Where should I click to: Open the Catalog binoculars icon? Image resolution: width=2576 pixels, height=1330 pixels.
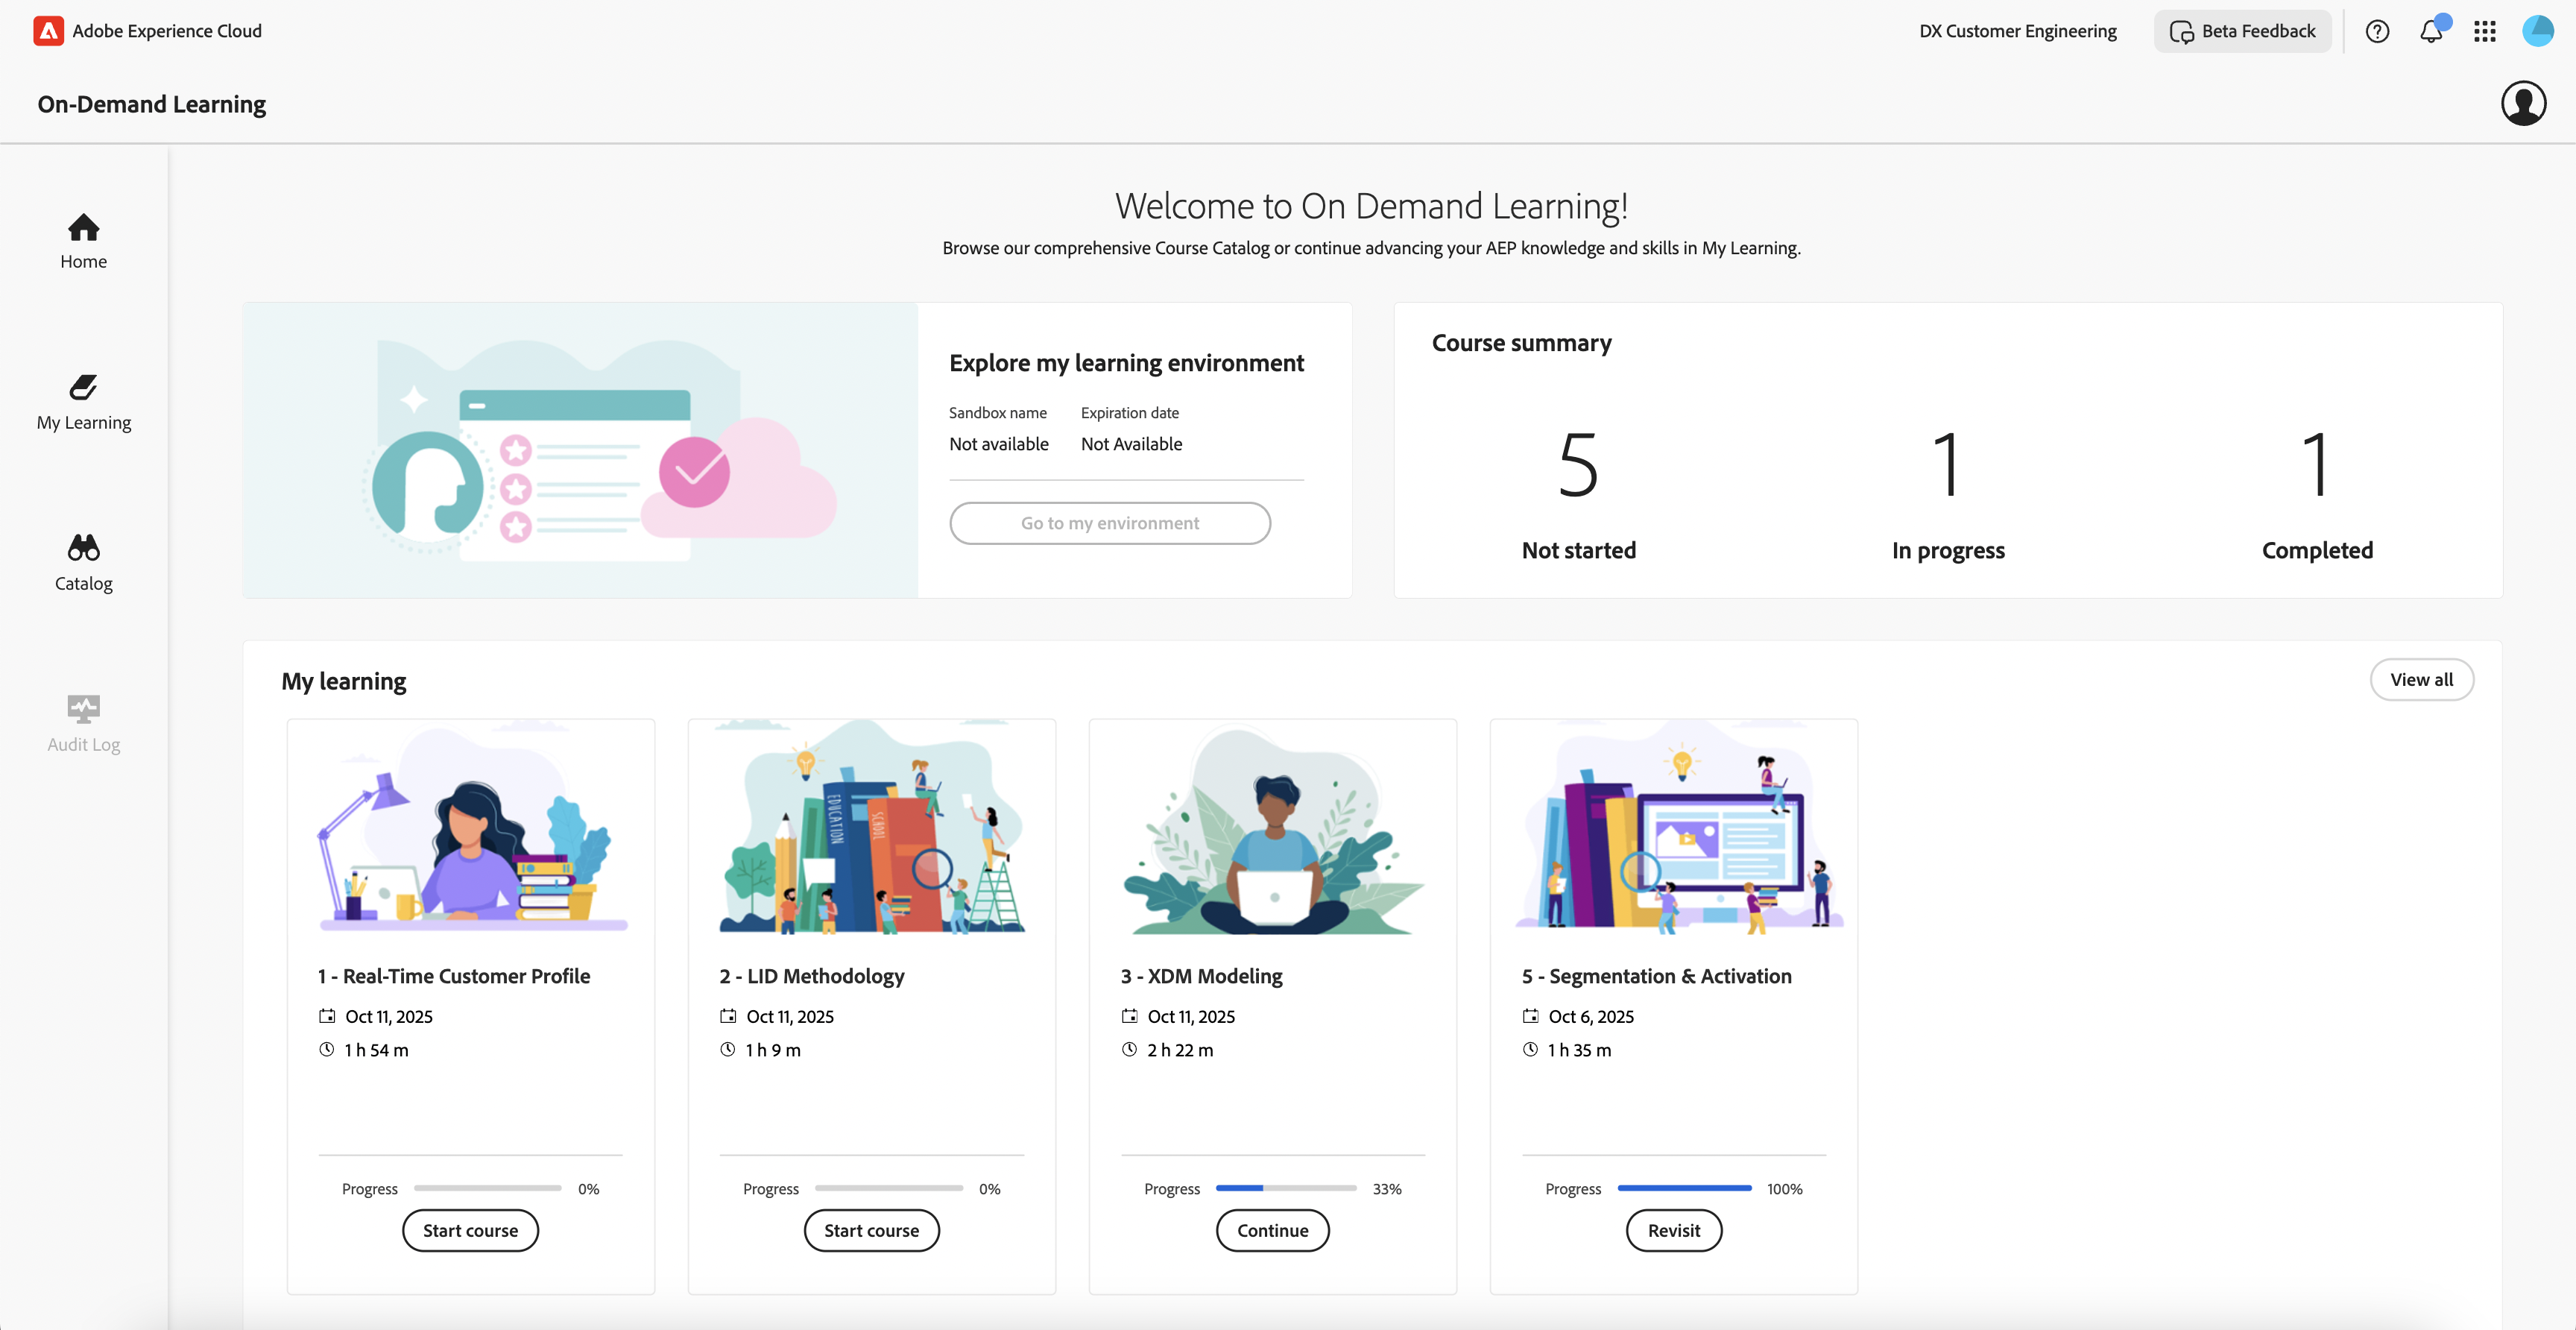coord(83,548)
